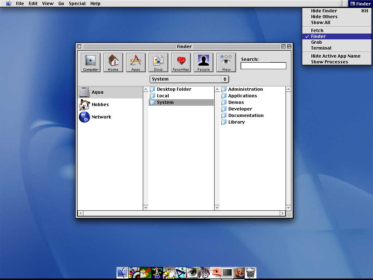
Task: Open the Special menu
Action: 77,4
